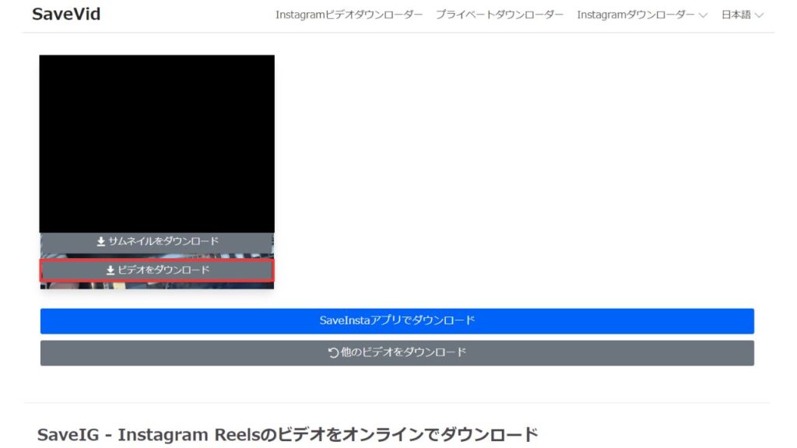Select the SaveIG - Instagram Reels heading text
Screen dimensions: 797x448
[287, 435]
